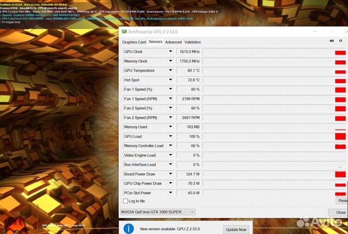Enable the Log to file checkbox
The height and width of the screenshot is (234, 348).
click(x=126, y=201)
